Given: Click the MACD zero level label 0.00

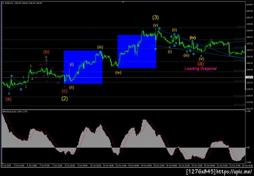Looking at the screenshot, I should point(248,148).
